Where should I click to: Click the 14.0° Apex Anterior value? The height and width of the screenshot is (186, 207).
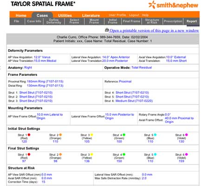pyautogui.click(x=116, y=57)
